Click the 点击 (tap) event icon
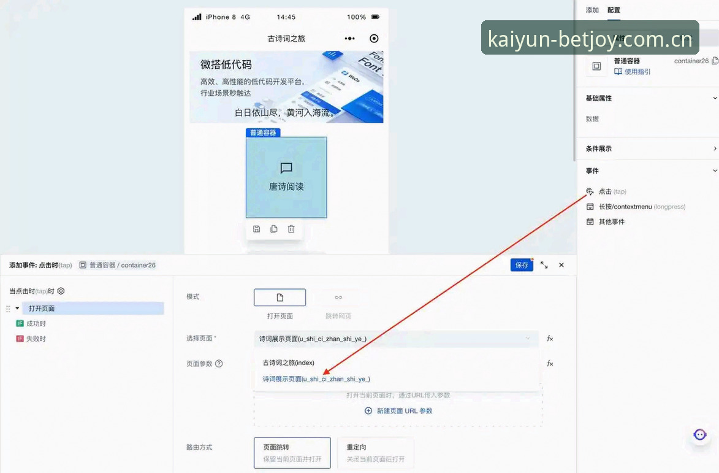 pyautogui.click(x=590, y=191)
